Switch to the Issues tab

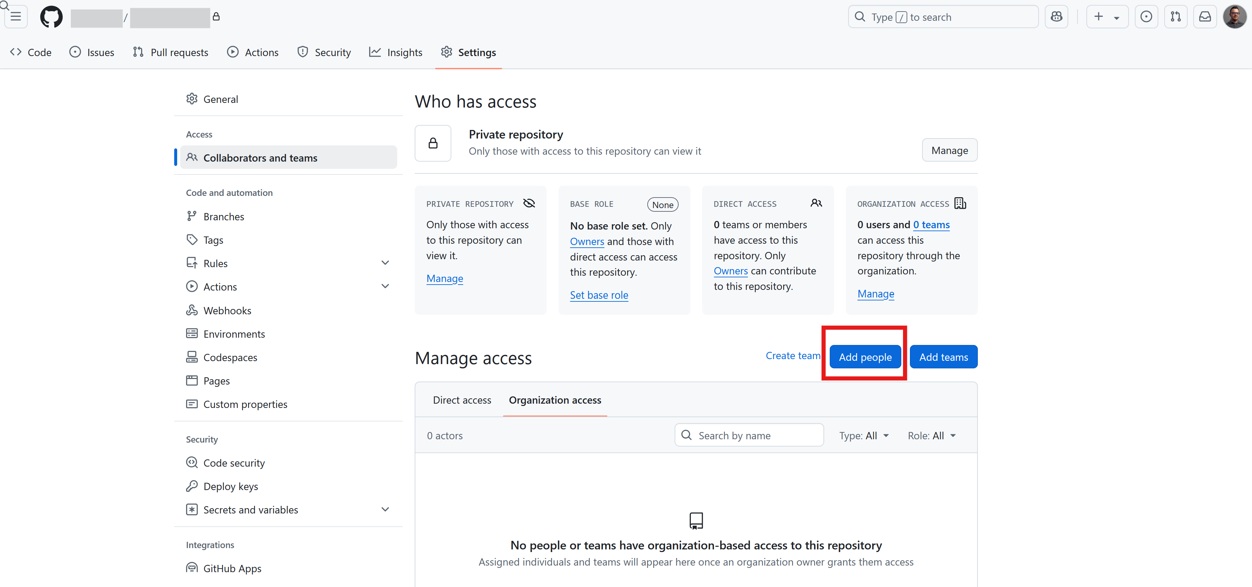click(x=92, y=52)
